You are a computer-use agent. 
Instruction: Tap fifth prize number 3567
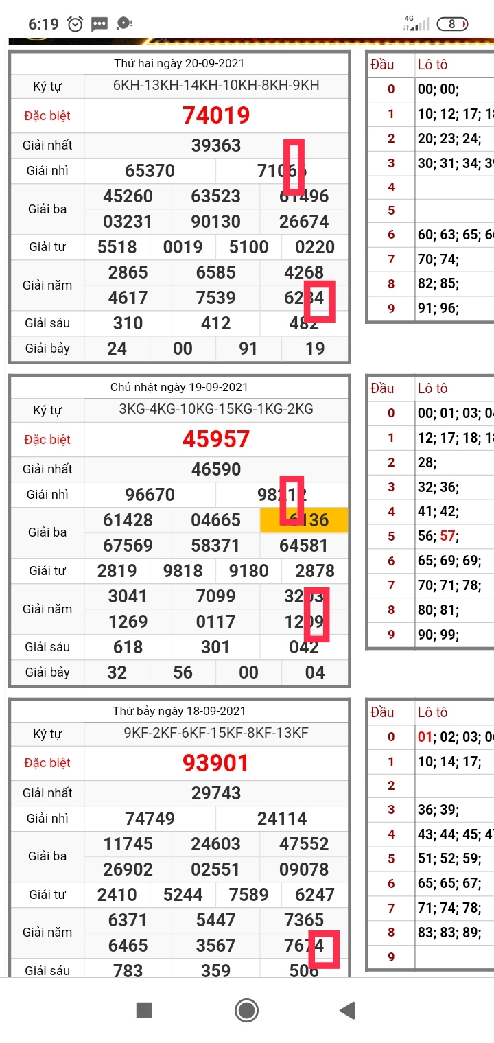216,946
